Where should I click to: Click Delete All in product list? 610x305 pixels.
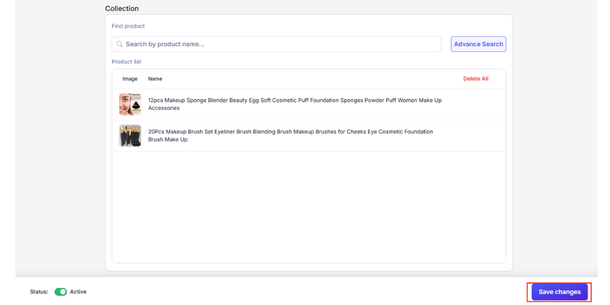475,79
